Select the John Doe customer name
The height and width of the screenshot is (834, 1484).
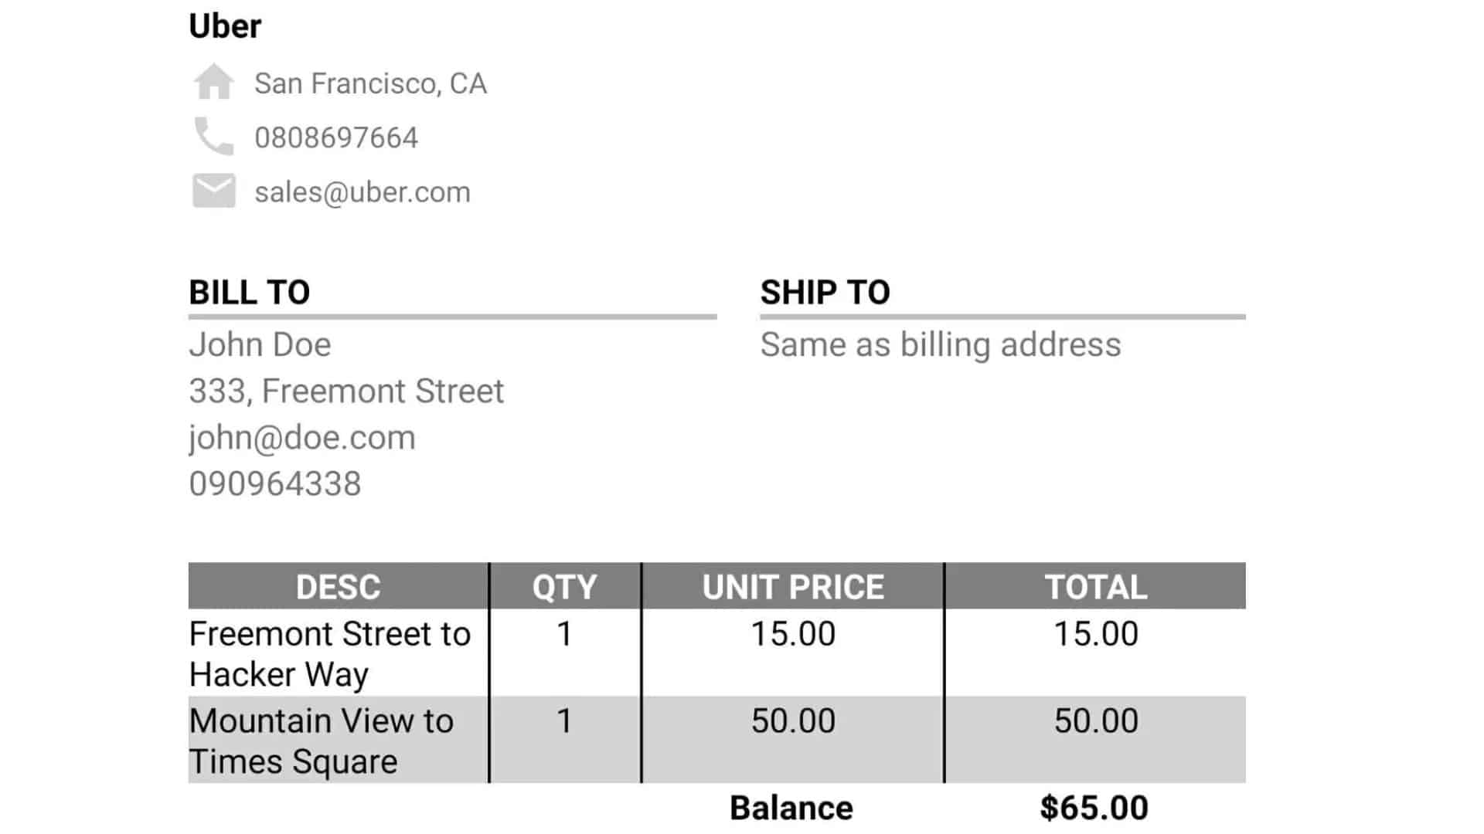tap(260, 344)
